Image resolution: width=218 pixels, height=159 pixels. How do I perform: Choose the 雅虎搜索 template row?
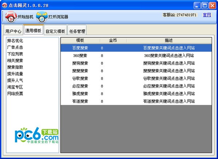136,94
